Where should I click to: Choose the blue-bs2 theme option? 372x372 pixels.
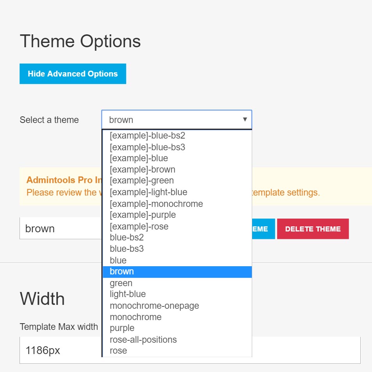177,237
